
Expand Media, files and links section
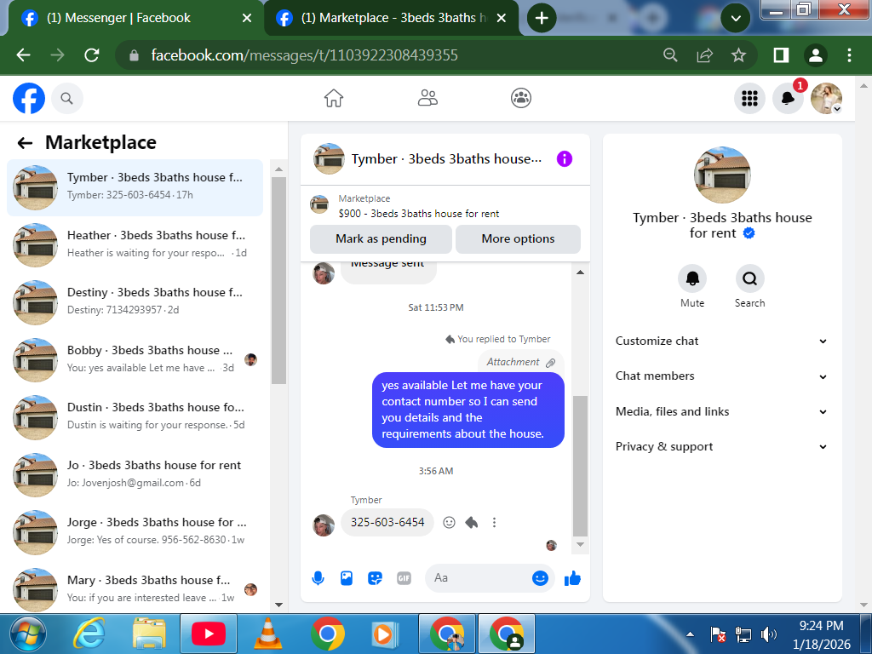(x=721, y=412)
